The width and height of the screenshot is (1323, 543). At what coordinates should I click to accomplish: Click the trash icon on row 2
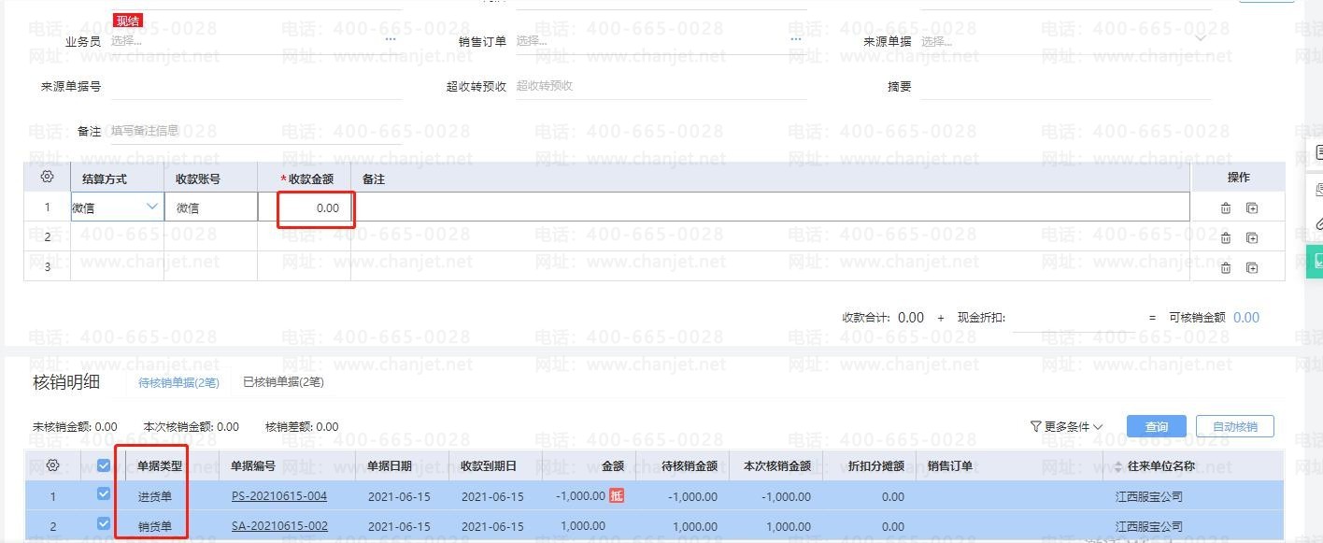pos(1225,238)
